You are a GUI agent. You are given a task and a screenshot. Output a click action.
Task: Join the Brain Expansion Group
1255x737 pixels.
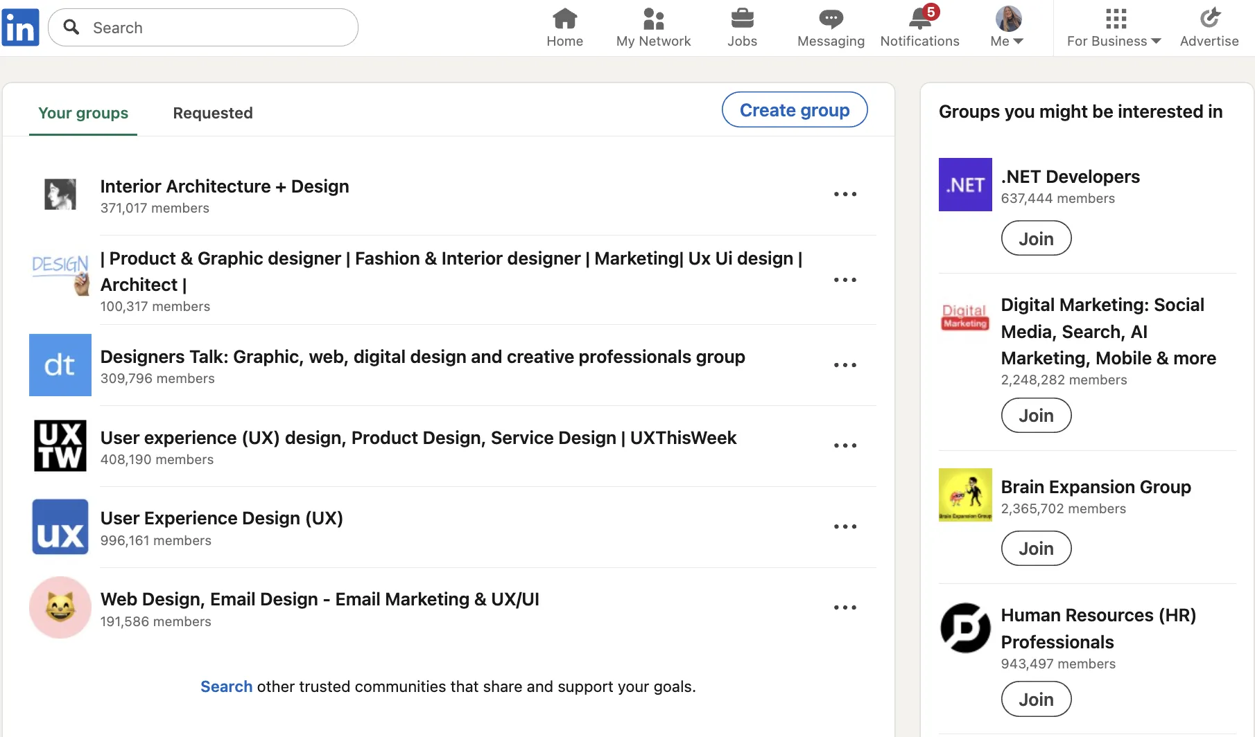(1035, 548)
